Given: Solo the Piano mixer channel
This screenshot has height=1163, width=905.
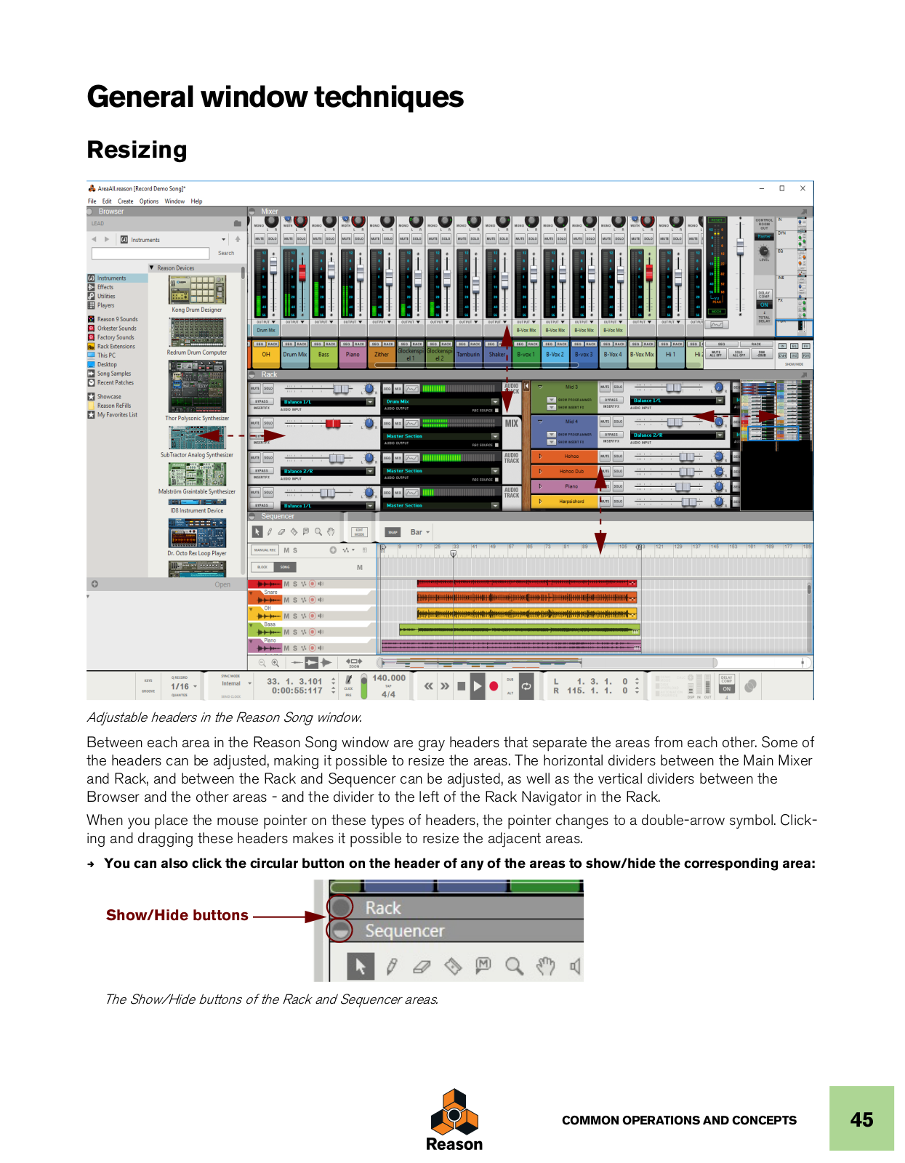Looking at the screenshot, I should [x=359, y=238].
